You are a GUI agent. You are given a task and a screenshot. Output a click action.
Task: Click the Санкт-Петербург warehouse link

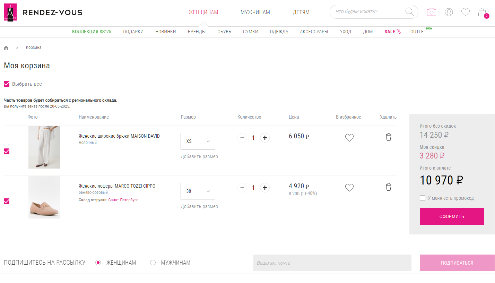(123, 200)
